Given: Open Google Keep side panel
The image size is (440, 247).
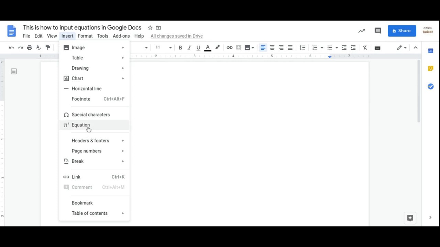Looking at the screenshot, I should pyautogui.click(x=431, y=69).
